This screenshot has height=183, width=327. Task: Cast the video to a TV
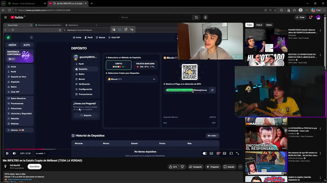tap(231, 153)
